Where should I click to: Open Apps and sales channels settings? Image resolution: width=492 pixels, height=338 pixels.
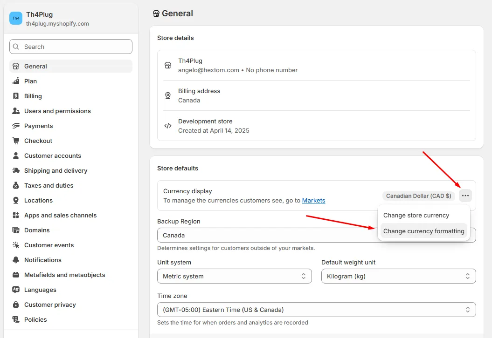71,215
